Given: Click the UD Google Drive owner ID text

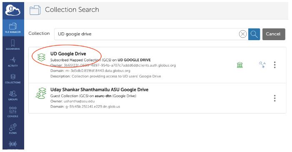Looking at the screenshot, I should (x=120, y=65).
